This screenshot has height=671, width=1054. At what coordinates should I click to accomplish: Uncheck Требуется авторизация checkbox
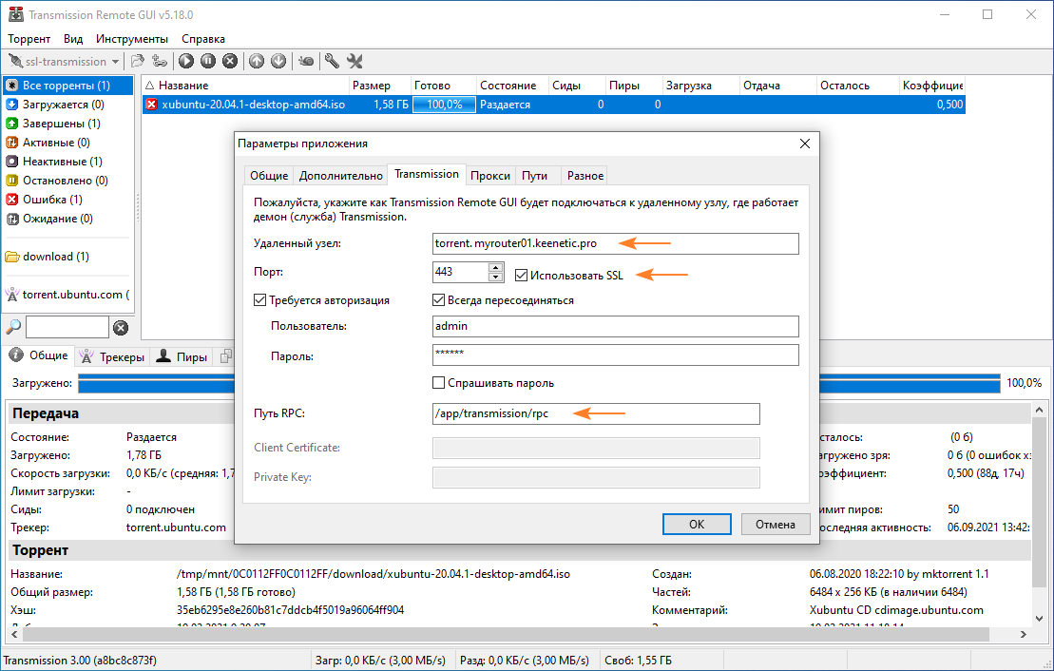[260, 300]
